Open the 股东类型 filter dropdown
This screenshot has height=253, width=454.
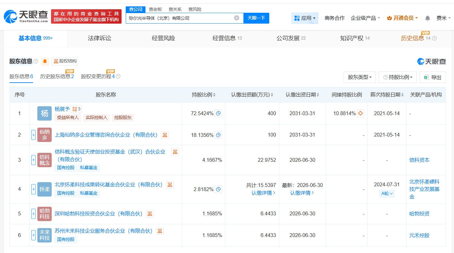(360, 77)
